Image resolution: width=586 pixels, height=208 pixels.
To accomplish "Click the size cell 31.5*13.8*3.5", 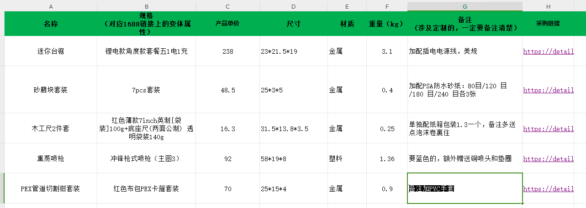I will [293, 129].
